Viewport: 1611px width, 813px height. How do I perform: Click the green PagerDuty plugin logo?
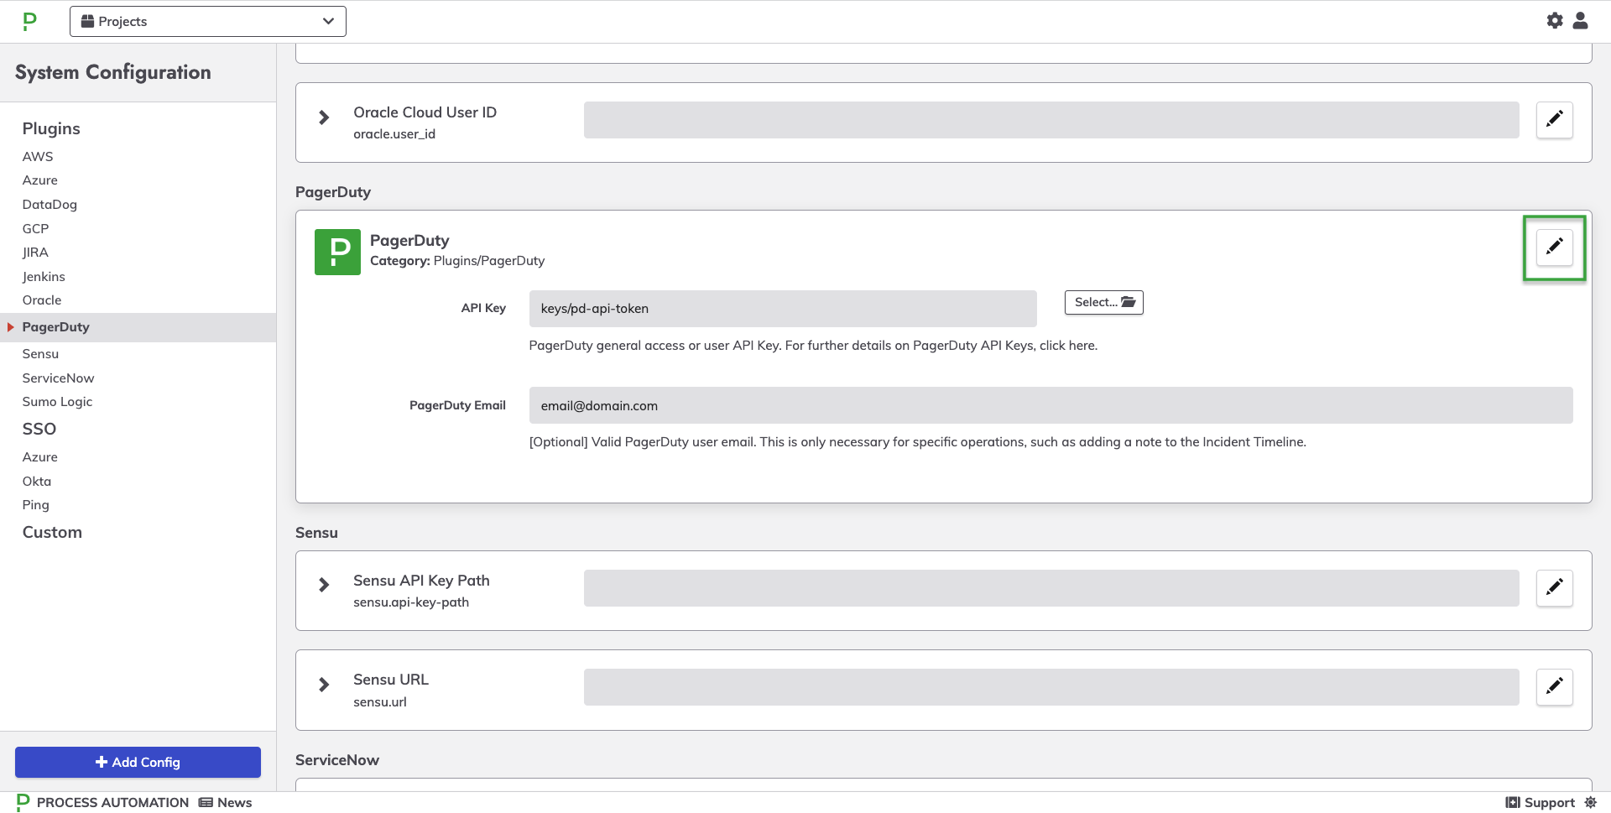[337, 252]
